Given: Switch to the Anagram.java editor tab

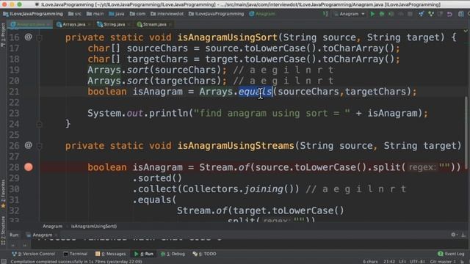Looking at the screenshot, I should coord(30,24).
